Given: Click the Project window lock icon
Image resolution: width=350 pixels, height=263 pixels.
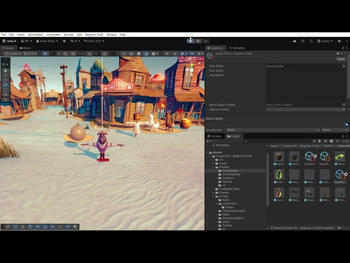Looking at the screenshot, I should click(x=343, y=136).
